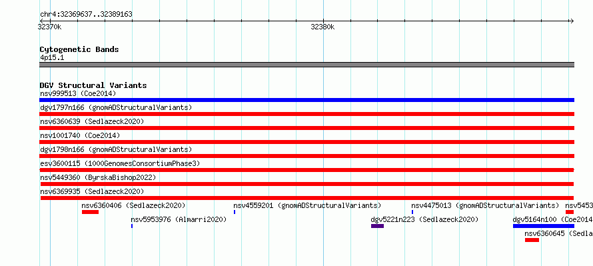593x266 pixels.
Task: Click the red nsv5449360 variant bar
Action: click(x=306, y=184)
